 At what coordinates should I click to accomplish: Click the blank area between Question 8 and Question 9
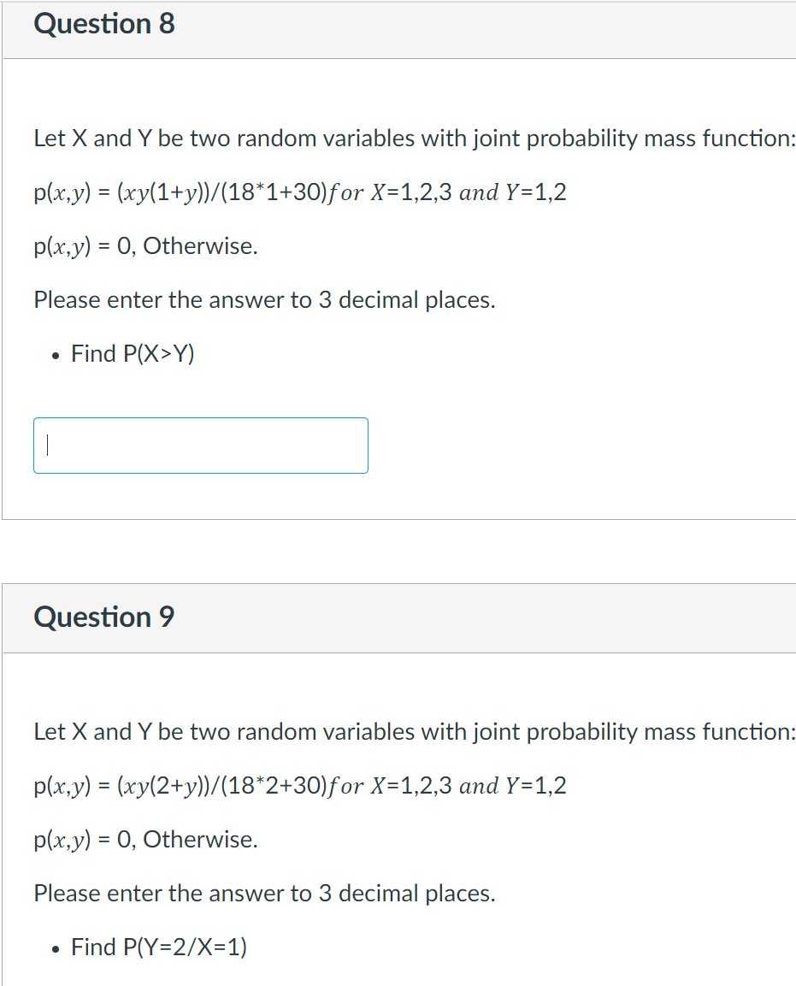pos(398,551)
